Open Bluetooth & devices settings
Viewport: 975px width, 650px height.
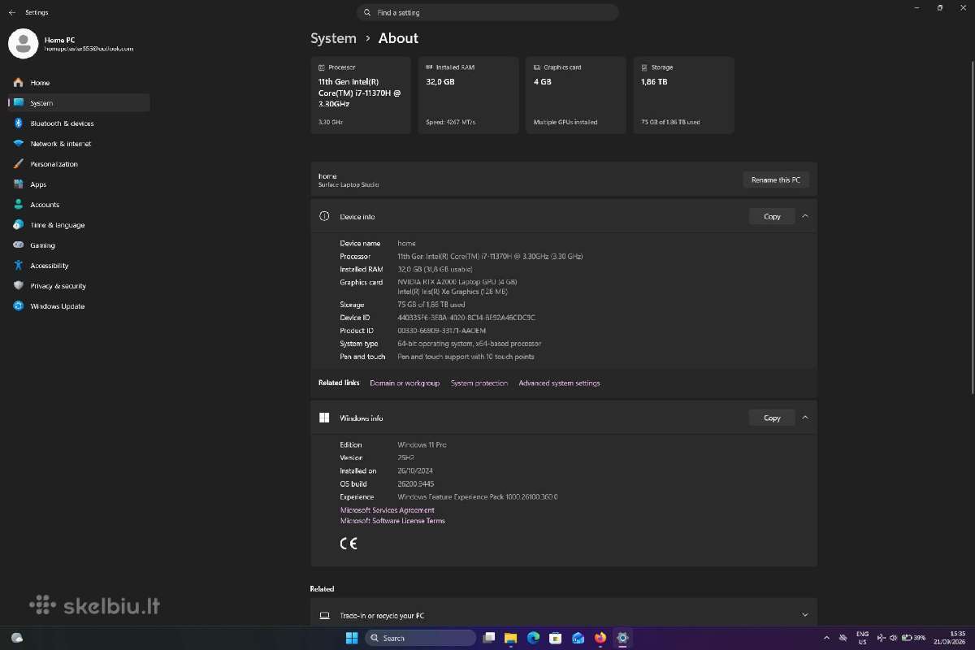78,123
